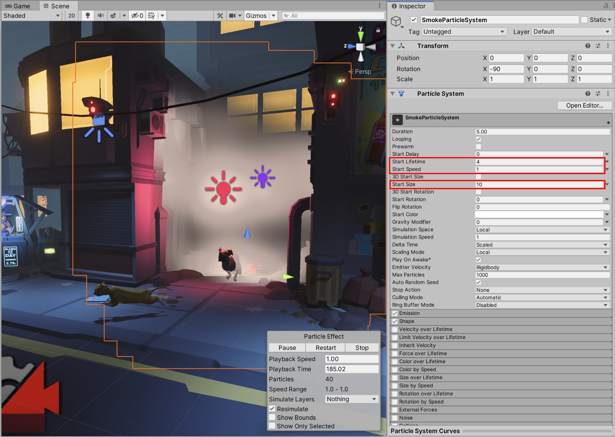The image size is (615, 437).
Task: Select the Inspector tab
Action: click(410, 6)
